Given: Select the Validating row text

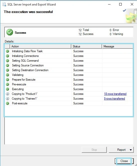Looking at the screenshot, I should [x=17, y=75].
